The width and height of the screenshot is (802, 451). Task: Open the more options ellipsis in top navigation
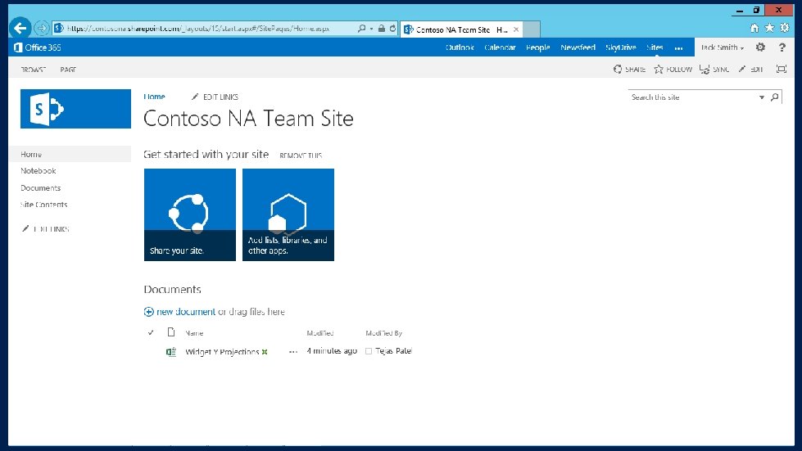pyautogui.click(x=679, y=48)
